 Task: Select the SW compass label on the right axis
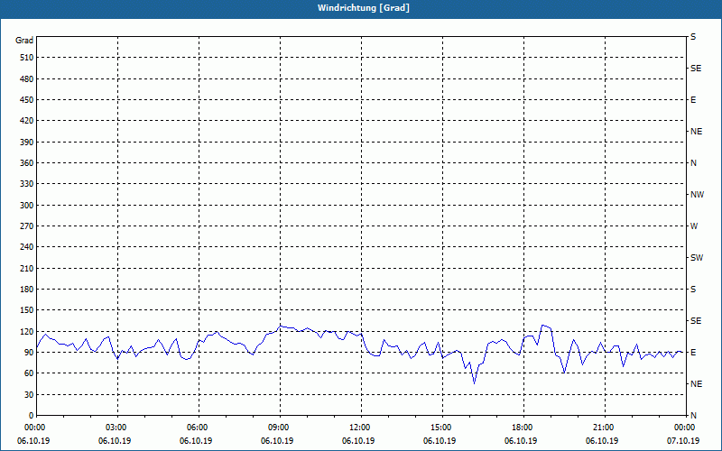tap(697, 258)
